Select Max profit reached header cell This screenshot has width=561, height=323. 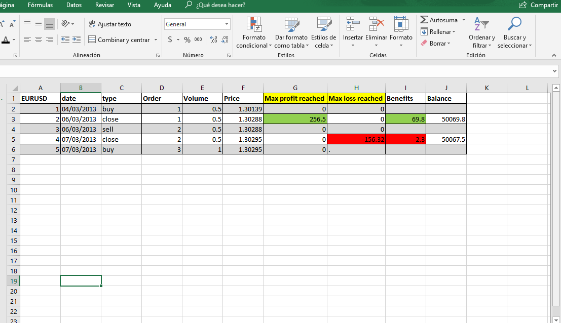pos(295,98)
